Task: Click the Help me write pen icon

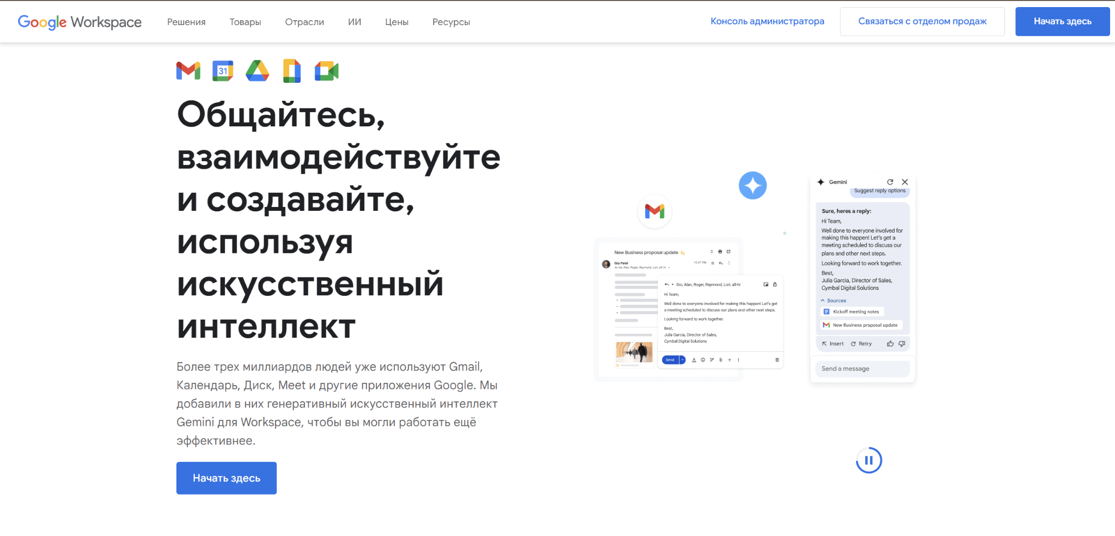Action: 712,360
